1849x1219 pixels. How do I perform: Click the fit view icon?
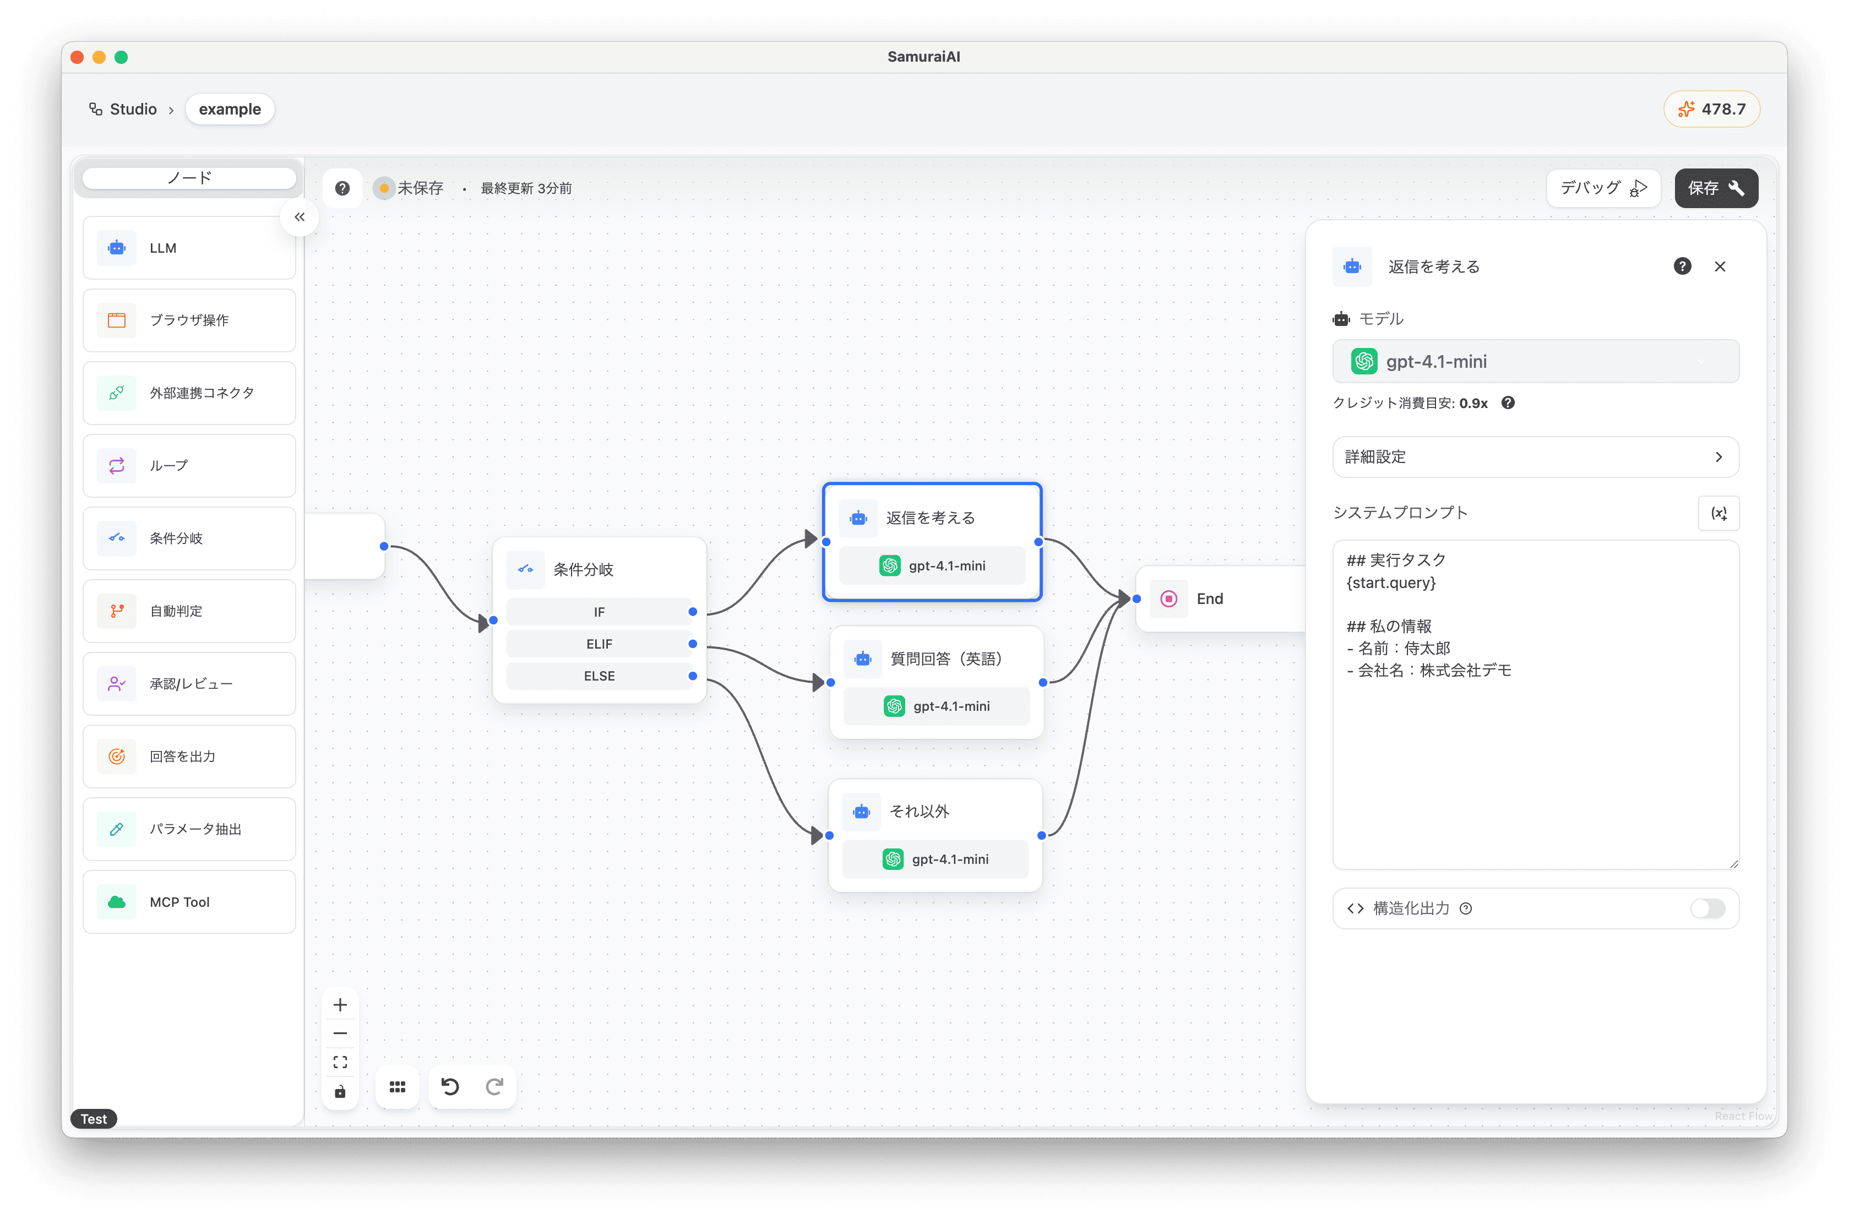pos(340,1062)
